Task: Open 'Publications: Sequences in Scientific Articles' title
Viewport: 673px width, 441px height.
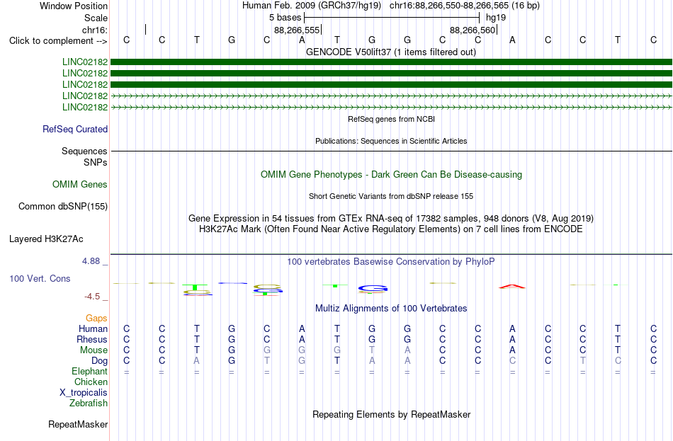Action: click(x=391, y=141)
